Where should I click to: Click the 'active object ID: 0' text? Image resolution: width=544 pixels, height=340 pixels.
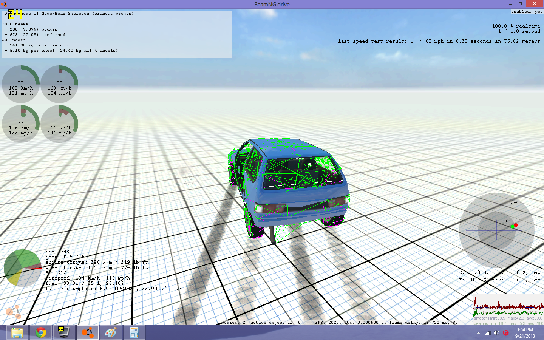tap(275, 323)
